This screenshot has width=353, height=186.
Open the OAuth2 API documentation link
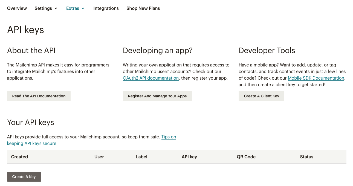coord(151,78)
